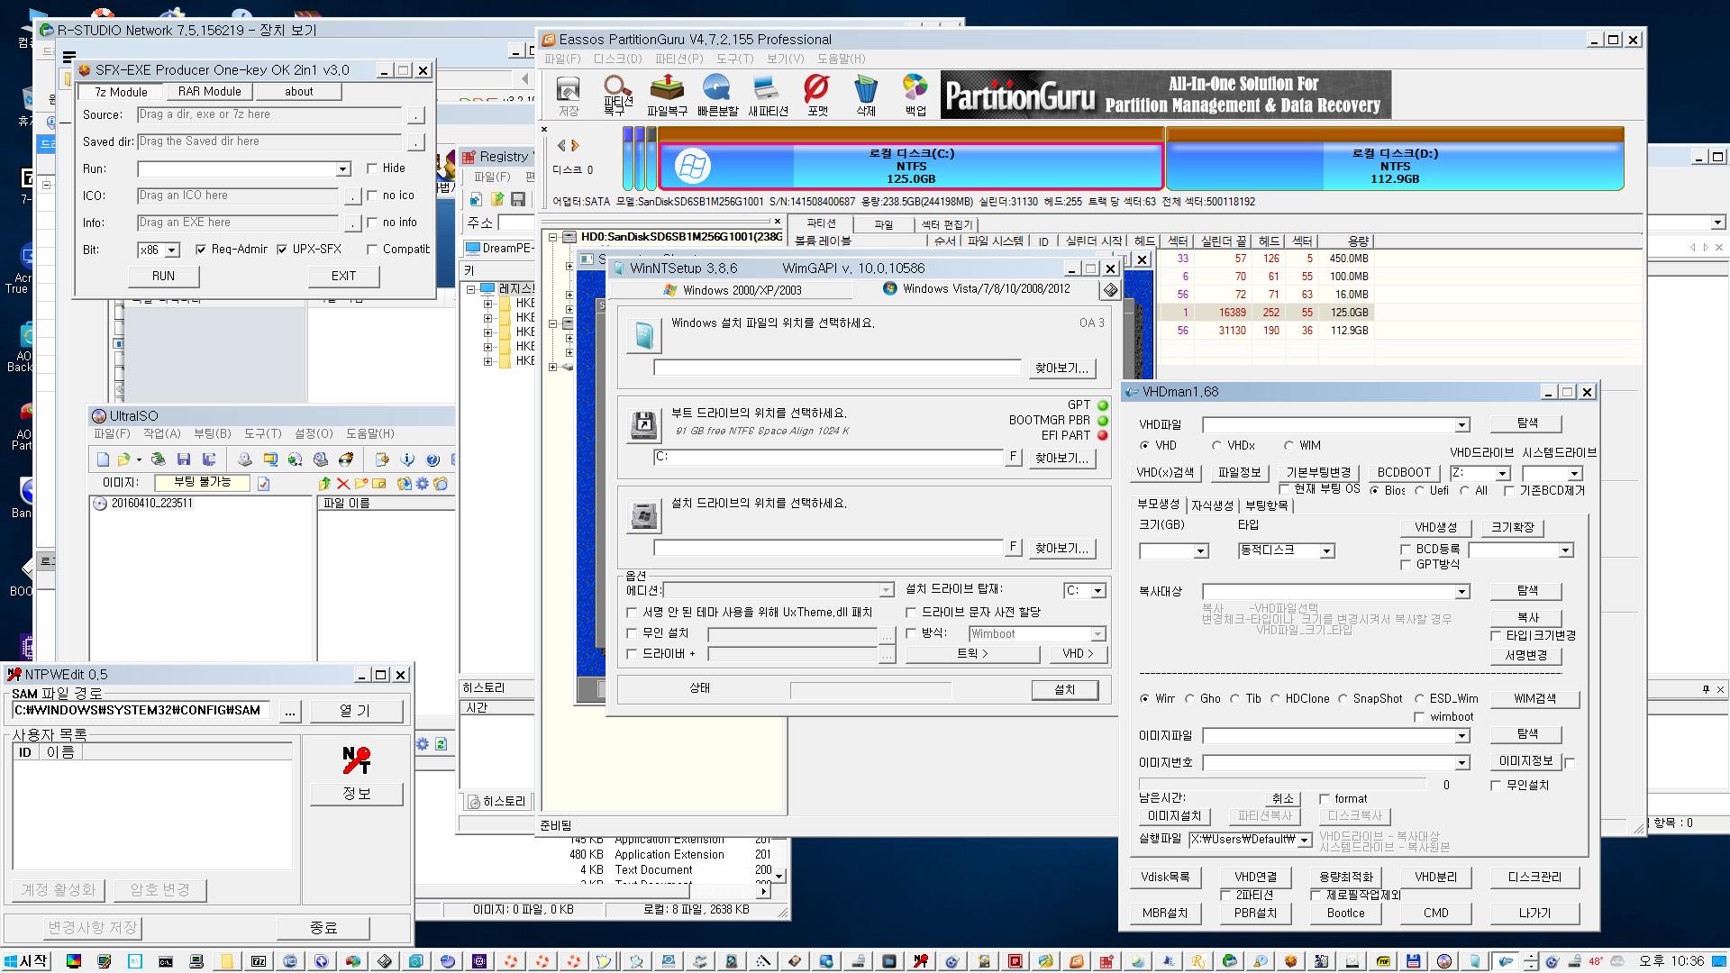Click UltraISO new file toolbar icon
The width and height of the screenshot is (1730, 973).
point(104,459)
